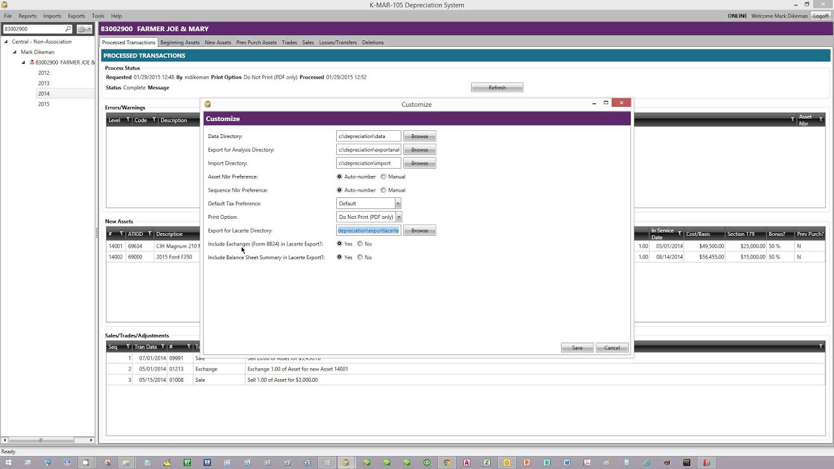Open Microsoft Word from the taskbar

pyautogui.click(x=567, y=462)
